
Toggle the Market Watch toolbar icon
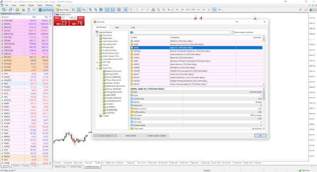[x=17, y=10]
